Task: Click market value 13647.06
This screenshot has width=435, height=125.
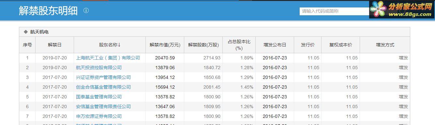Action: pyautogui.click(x=165, y=106)
